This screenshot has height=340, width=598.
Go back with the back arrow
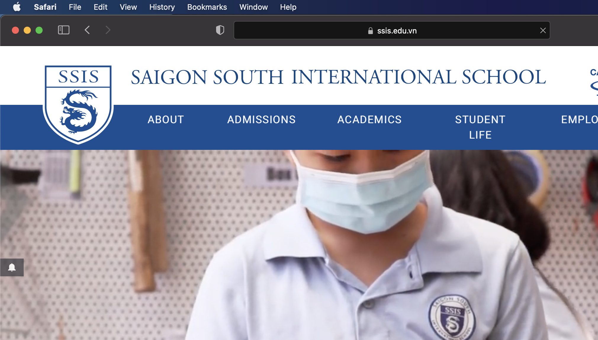point(87,30)
